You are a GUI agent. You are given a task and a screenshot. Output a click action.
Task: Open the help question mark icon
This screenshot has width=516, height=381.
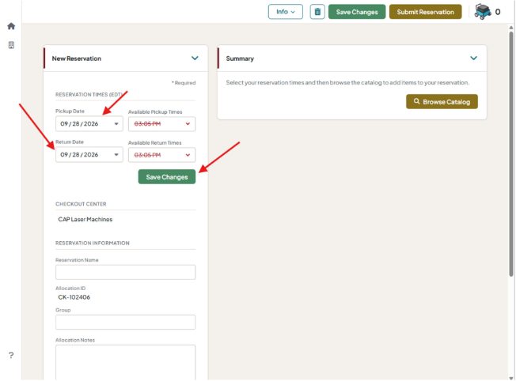pos(11,356)
